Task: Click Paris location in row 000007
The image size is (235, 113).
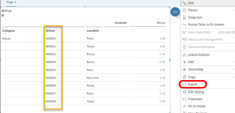Action: pos(90,93)
